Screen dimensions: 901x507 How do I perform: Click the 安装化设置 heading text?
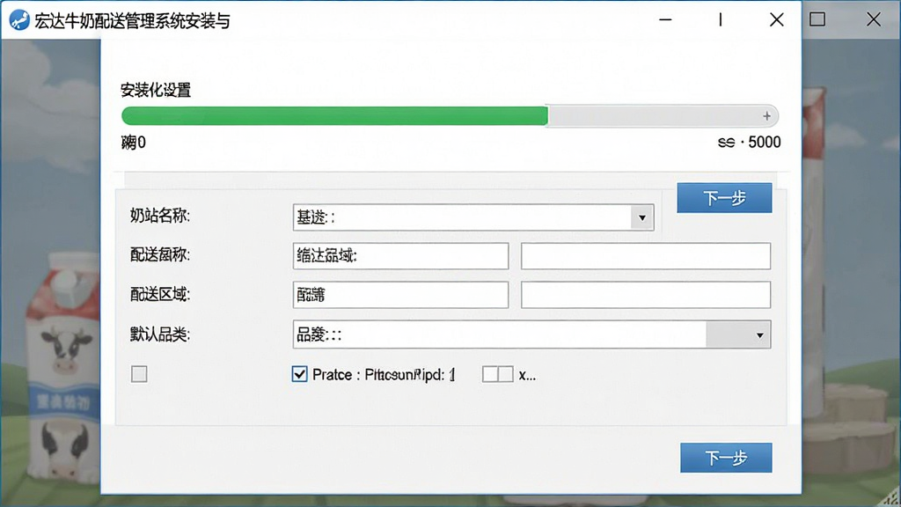[x=156, y=91]
